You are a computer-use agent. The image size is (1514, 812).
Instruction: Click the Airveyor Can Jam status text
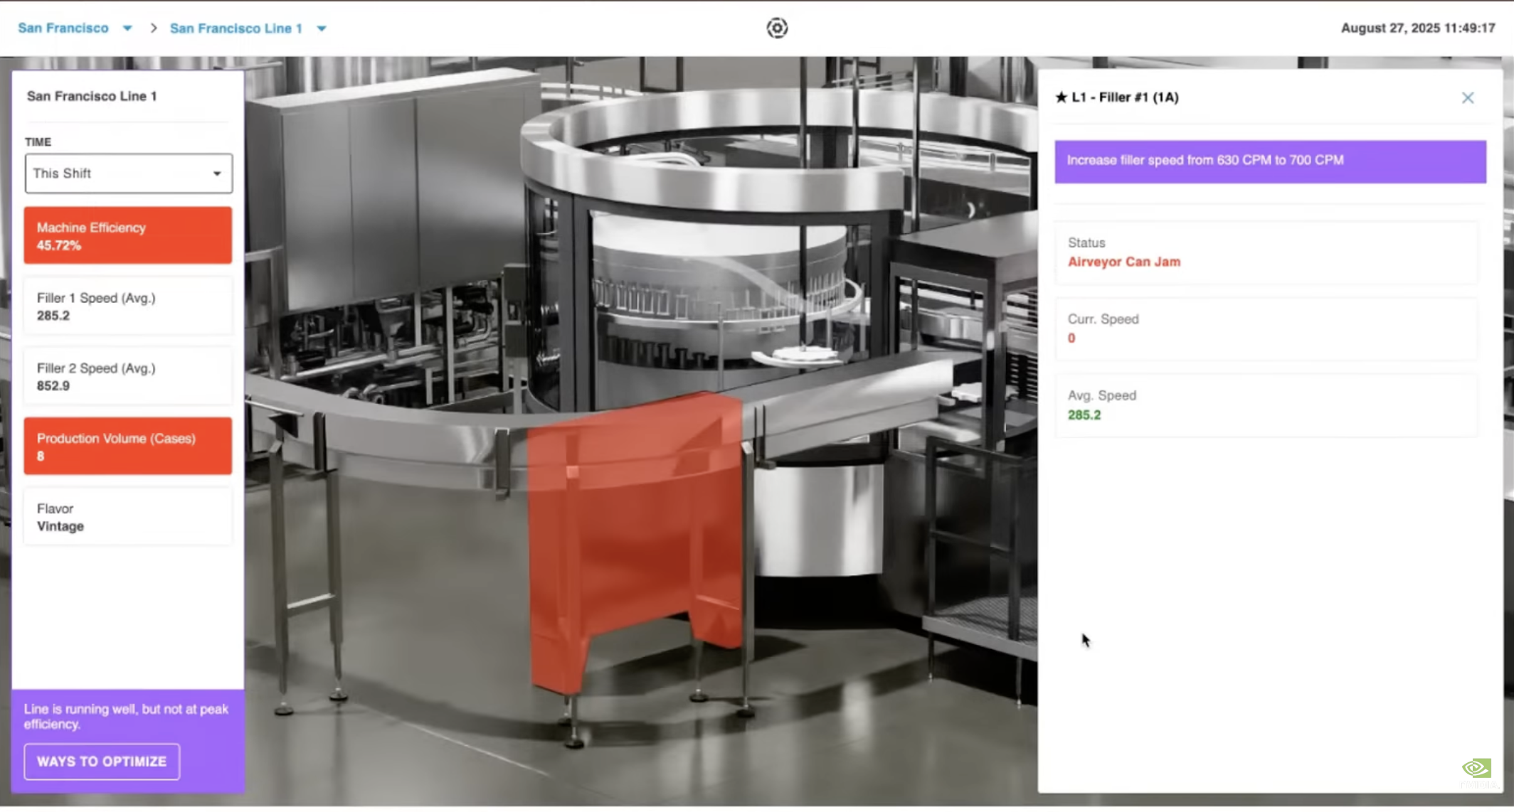click(1123, 262)
